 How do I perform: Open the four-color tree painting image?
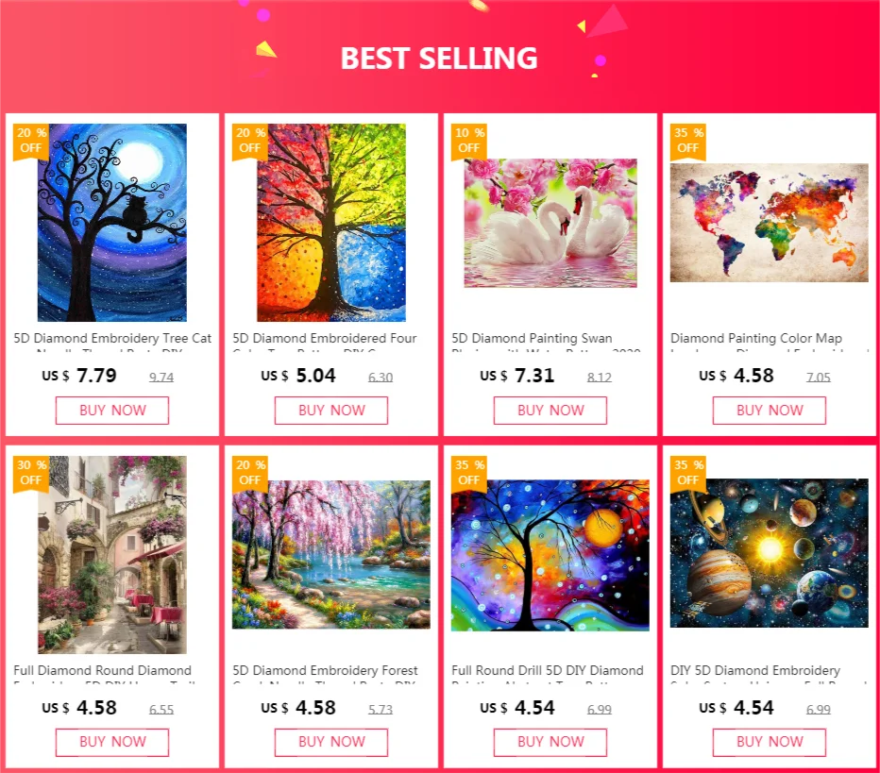(x=331, y=223)
